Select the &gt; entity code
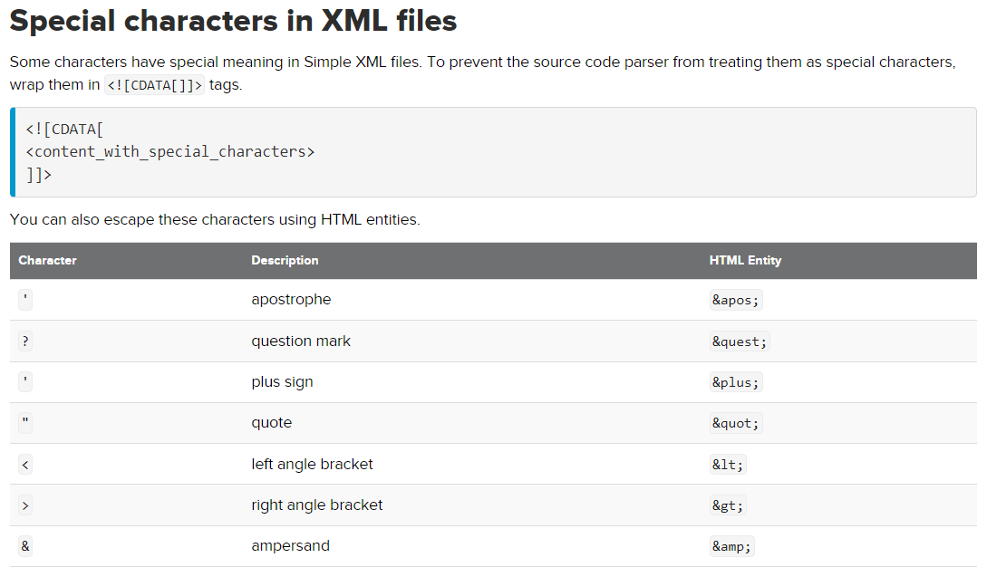 728,506
